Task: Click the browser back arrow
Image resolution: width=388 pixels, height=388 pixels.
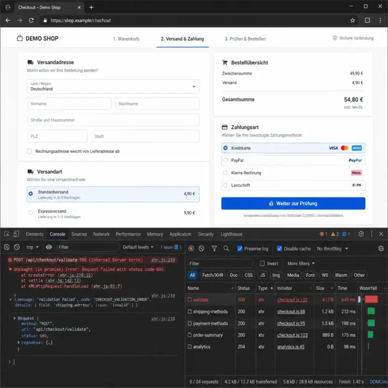Action: (x=8, y=20)
